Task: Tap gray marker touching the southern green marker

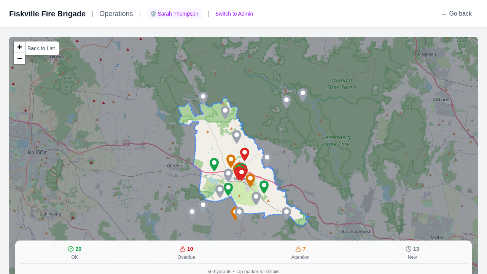Action: click(220, 191)
